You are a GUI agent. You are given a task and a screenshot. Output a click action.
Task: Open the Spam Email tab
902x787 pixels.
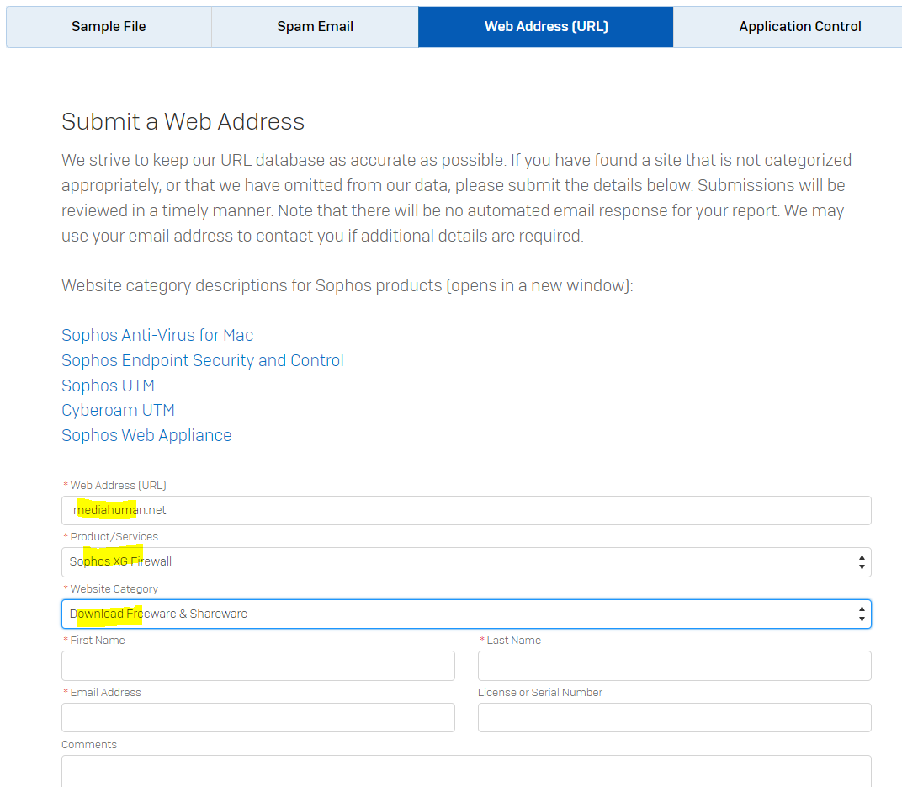point(316,26)
